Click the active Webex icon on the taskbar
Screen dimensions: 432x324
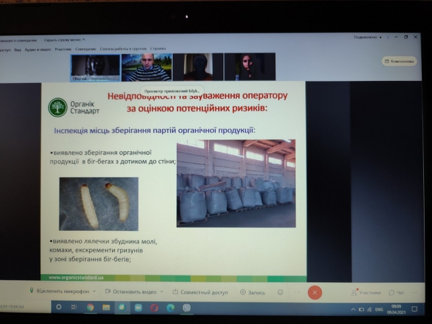click(x=122, y=308)
